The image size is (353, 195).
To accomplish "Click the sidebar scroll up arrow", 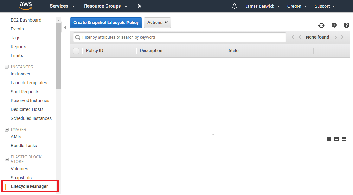I will [58, 20].
